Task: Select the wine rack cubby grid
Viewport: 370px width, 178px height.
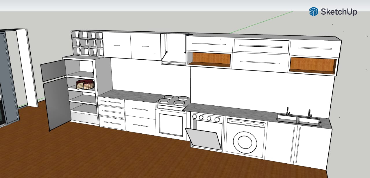Action: 87,43
